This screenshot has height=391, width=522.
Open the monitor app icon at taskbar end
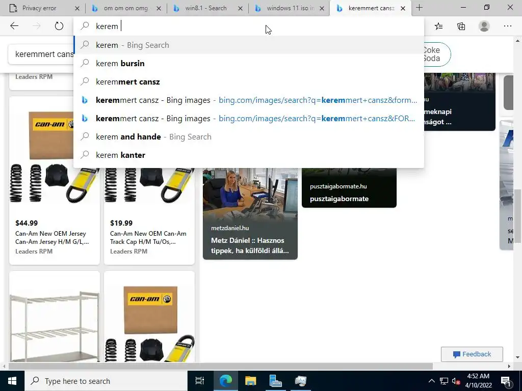301,381
